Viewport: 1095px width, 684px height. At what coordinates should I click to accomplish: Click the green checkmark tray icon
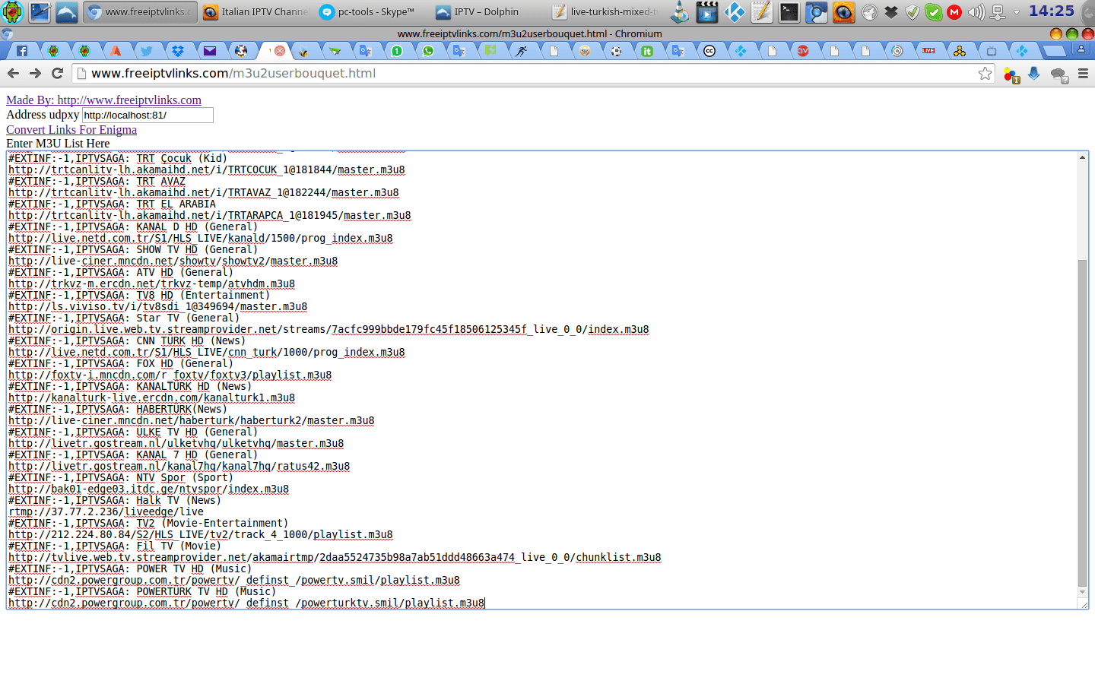[x=934, y=11]
